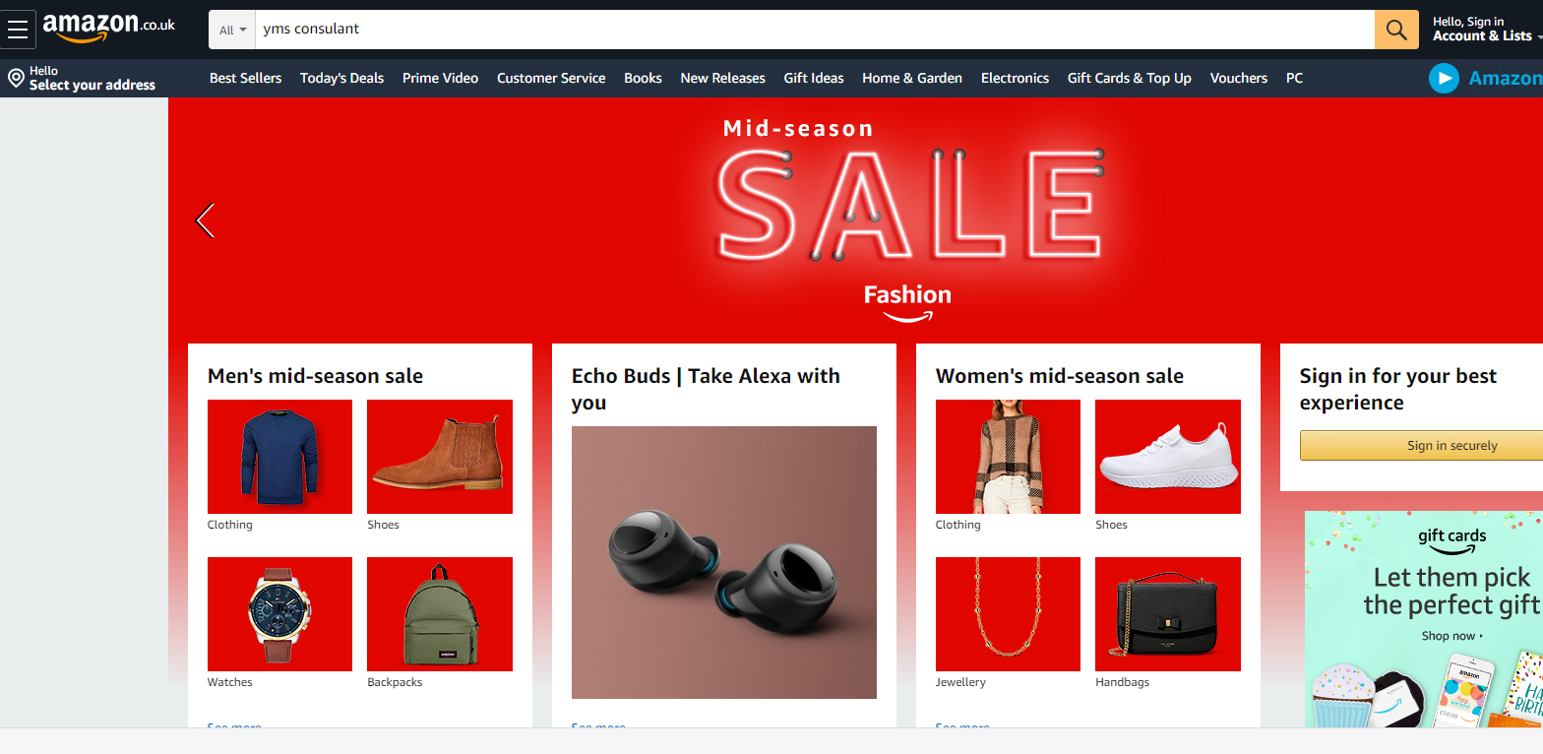The height and width of the screenshot is (754, 1543).
Task: Click the search text field
Action: (x=815, y=30)
